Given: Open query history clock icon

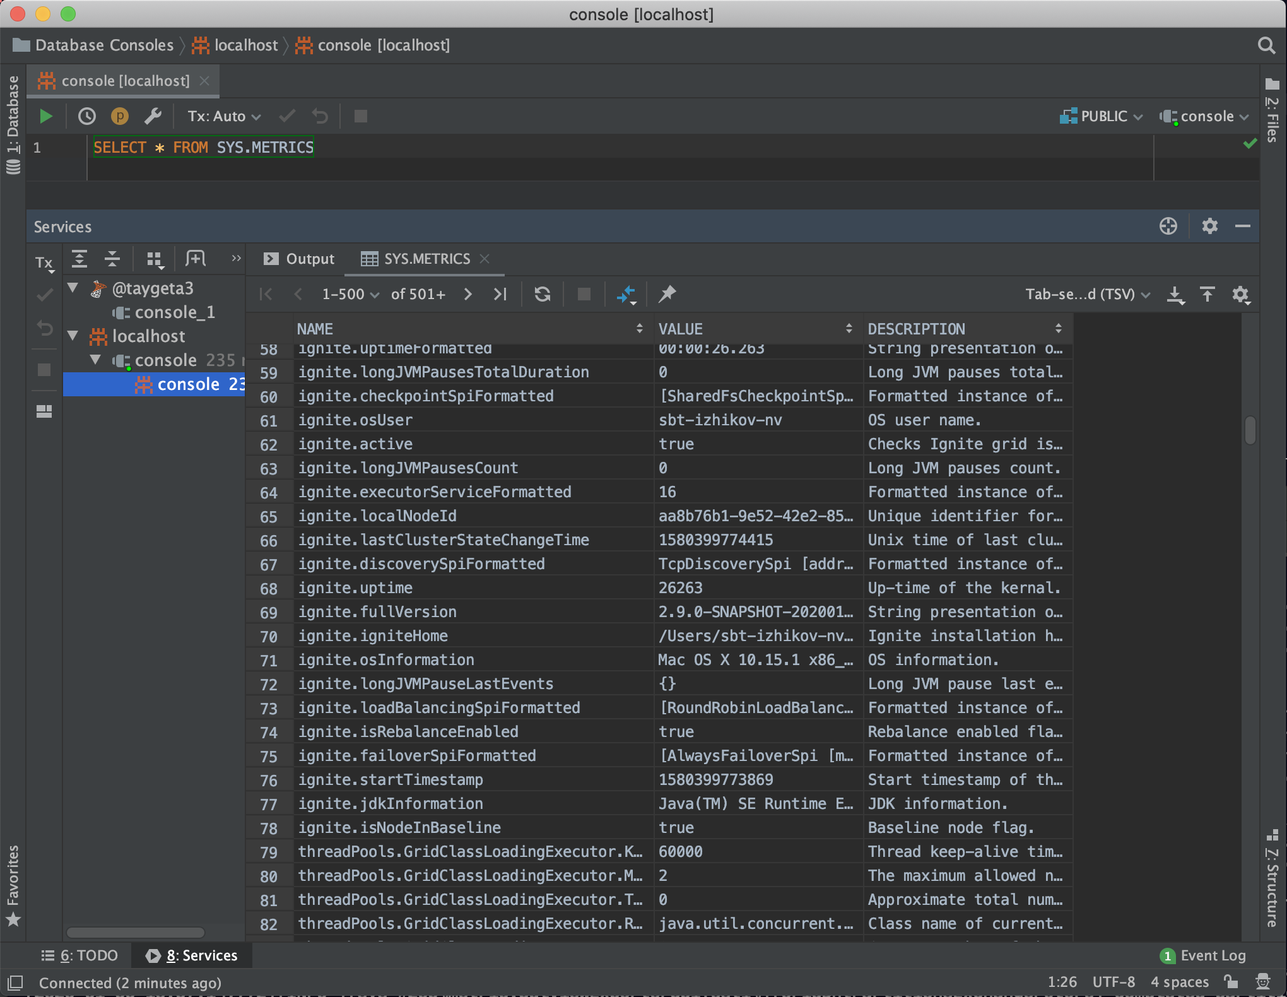Looking at the screenshot, I should (86, 116).
